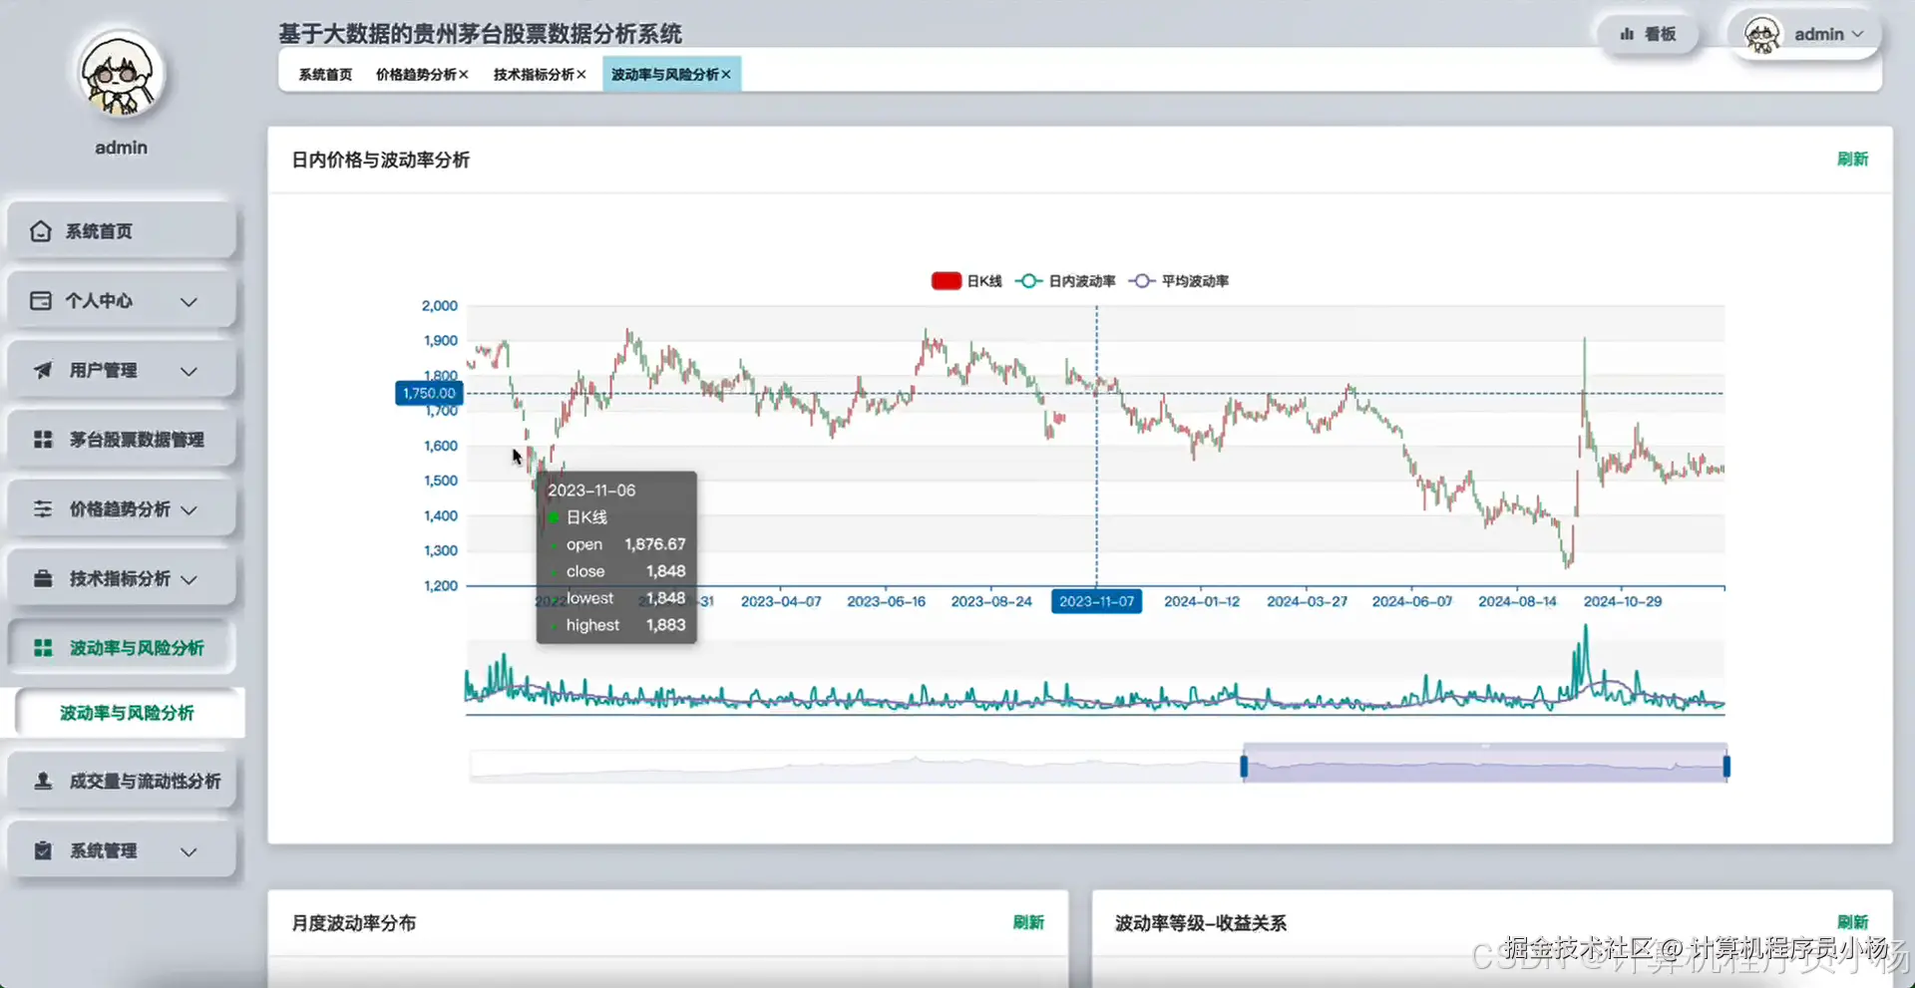Click the 看板 dashboard button
This screenshot has height=988, width=1915.
pos(1648,34)
